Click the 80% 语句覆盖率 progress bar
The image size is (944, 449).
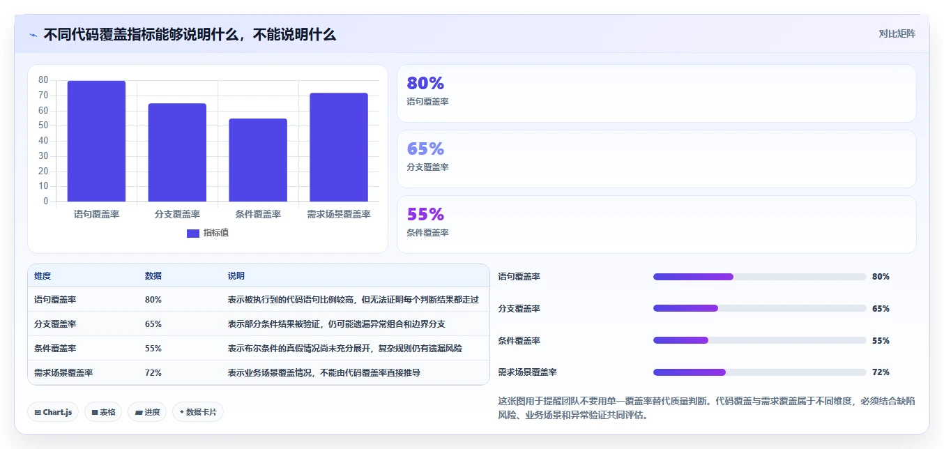tap(760, 277)
